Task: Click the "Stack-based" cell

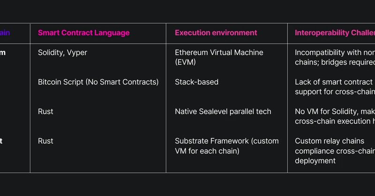Action: (196, 82)
